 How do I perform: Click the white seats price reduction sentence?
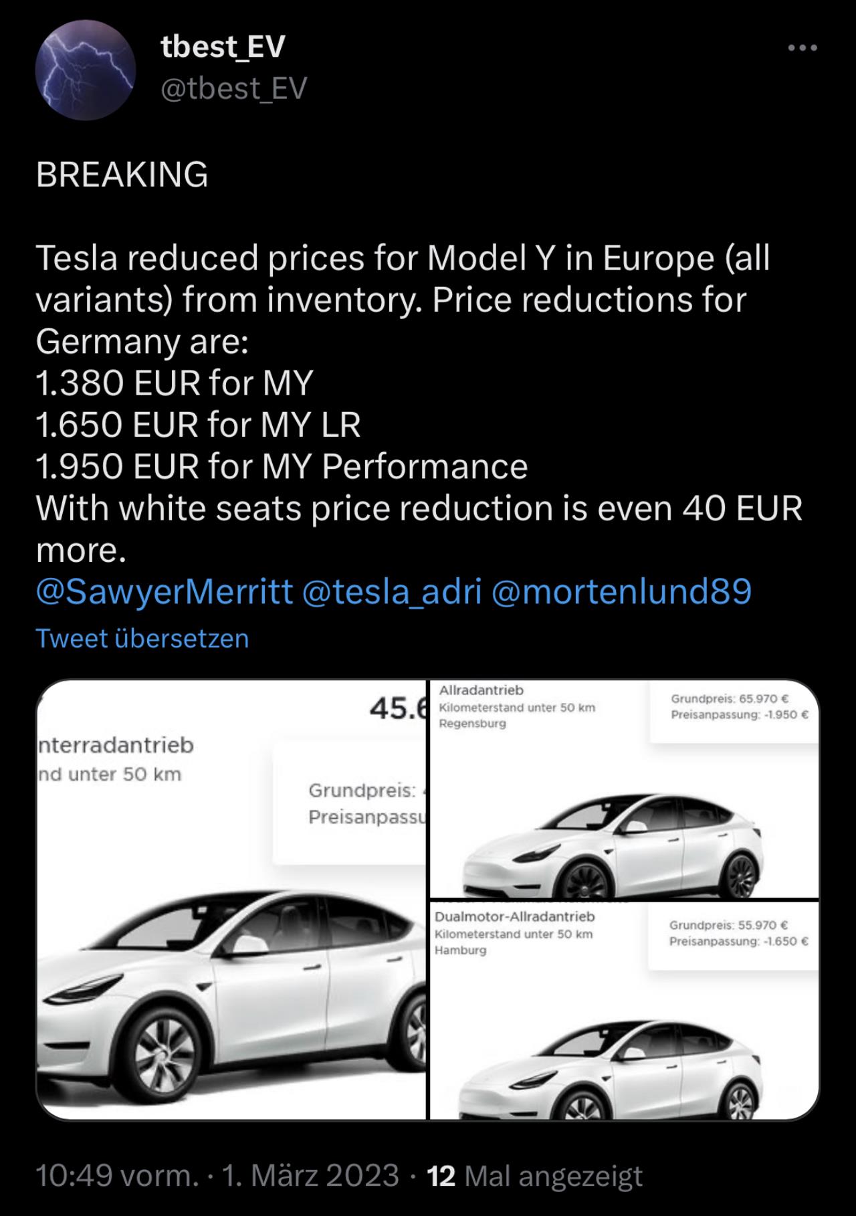[419, 529]
